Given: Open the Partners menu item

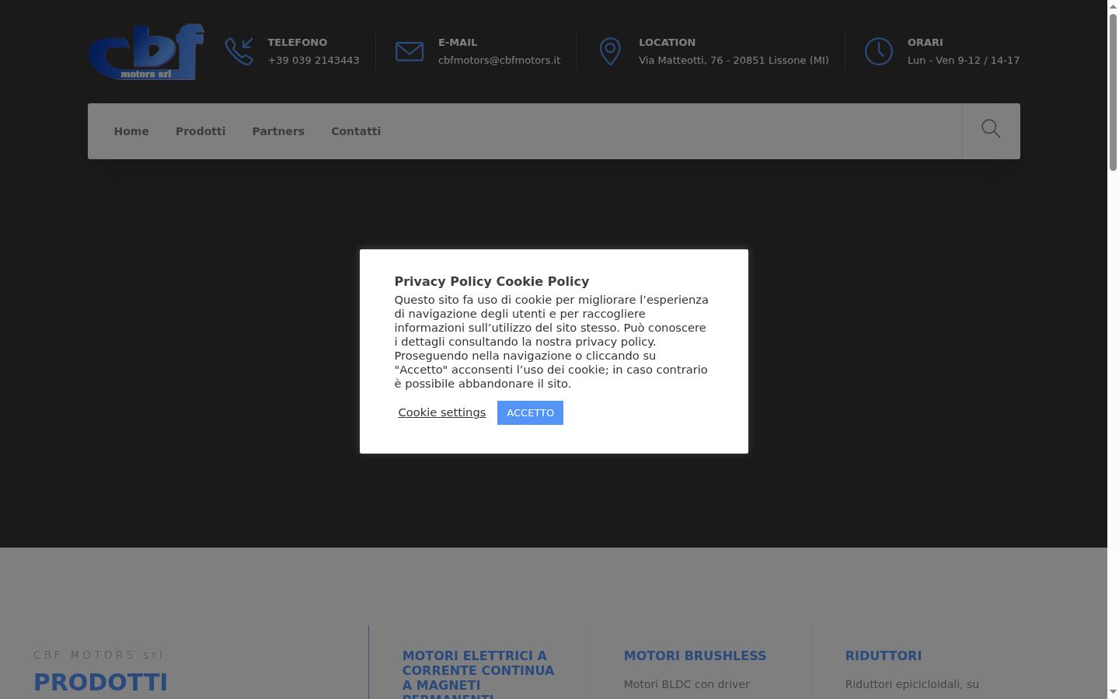Looking at the screenshot, I should pyautogui.click(x=278, y=131).
